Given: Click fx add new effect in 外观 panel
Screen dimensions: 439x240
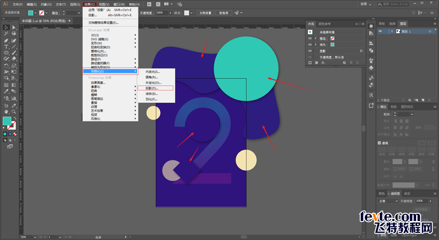Looking at the screenshot, I should click(323, 63).
